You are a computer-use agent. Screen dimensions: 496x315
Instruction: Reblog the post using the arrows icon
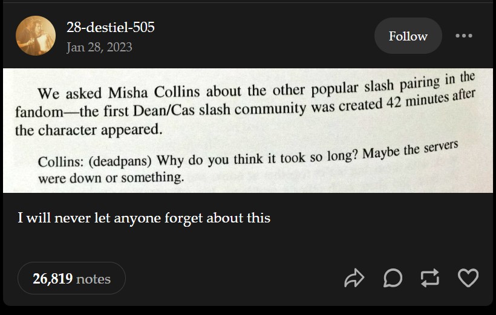coord(430,278)
